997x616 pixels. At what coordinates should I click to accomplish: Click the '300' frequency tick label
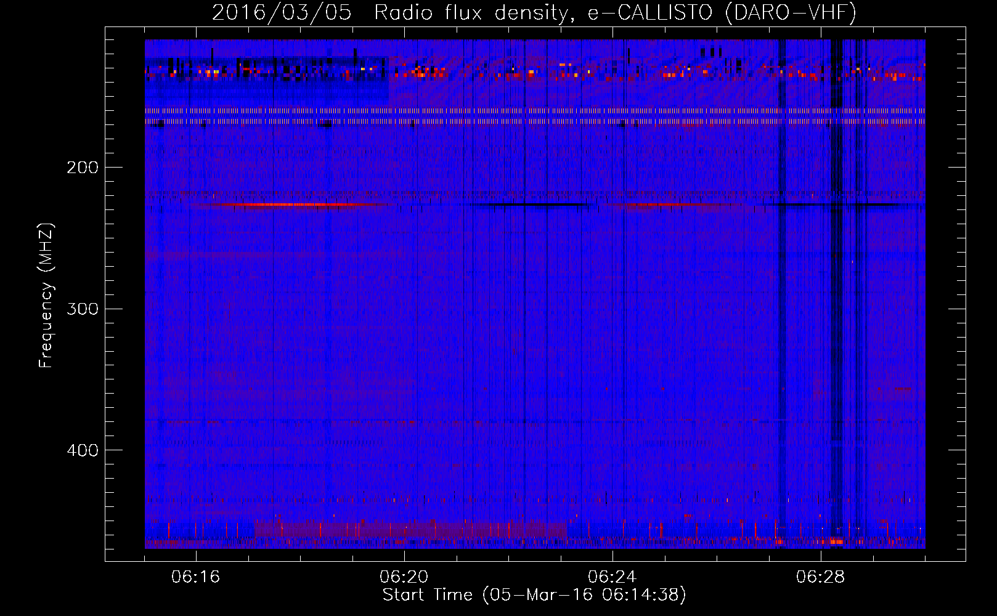(x=83, y=309)
